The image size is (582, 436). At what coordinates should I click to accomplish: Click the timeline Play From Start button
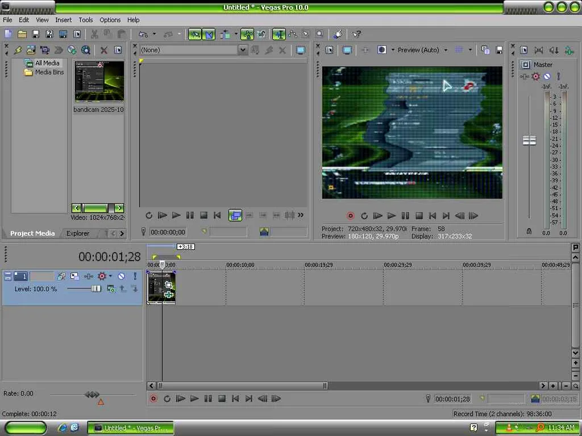pos(180,399)
